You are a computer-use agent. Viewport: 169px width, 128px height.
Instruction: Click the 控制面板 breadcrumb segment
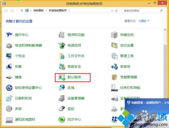tap(39, 11)
